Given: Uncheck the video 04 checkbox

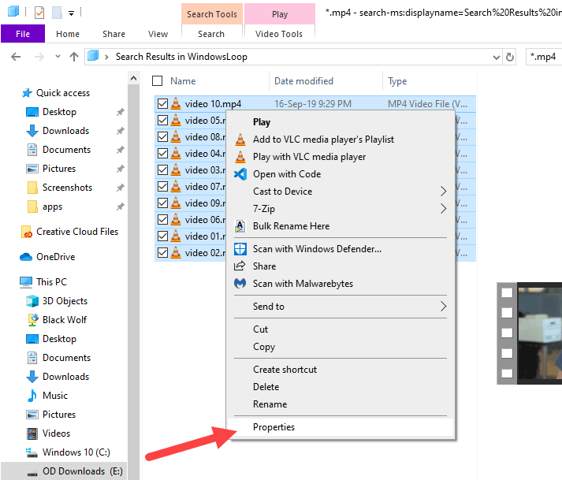Looking at the screenshot, I should tap(162, 154).
